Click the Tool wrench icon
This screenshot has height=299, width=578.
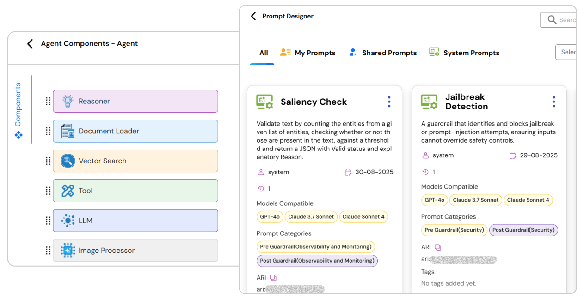pyautogui.click(x=68, y=191)
